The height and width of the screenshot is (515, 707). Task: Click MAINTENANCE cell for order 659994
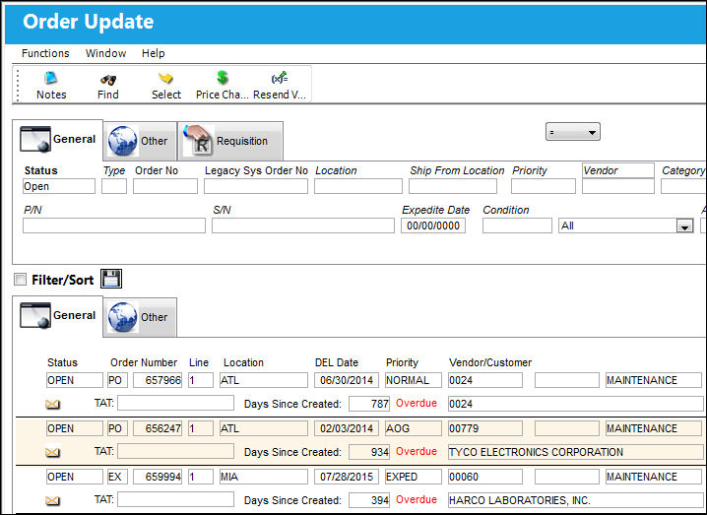click(654, 477)
